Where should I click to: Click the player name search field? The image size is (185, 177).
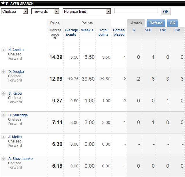136,11
